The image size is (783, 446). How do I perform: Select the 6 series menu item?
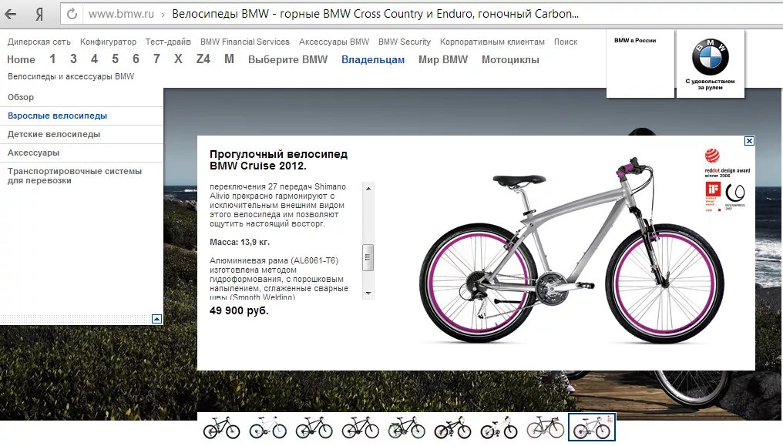[136, 59]
